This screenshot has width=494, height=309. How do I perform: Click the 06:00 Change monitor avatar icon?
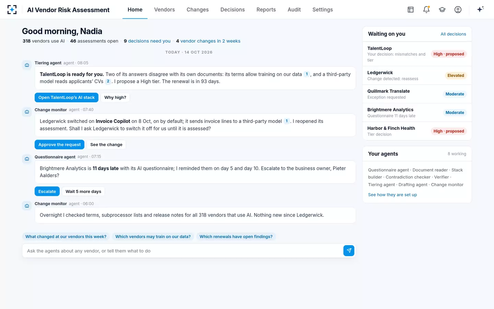[27, 206]
